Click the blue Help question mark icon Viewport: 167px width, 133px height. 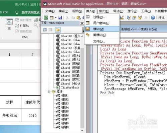tap(153, 18)
